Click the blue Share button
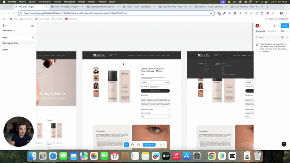 285,26
